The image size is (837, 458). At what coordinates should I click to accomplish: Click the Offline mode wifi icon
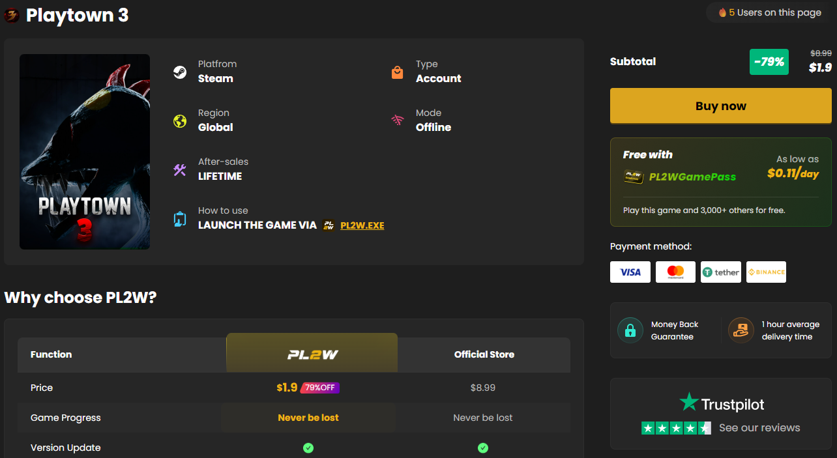(397, 121)
